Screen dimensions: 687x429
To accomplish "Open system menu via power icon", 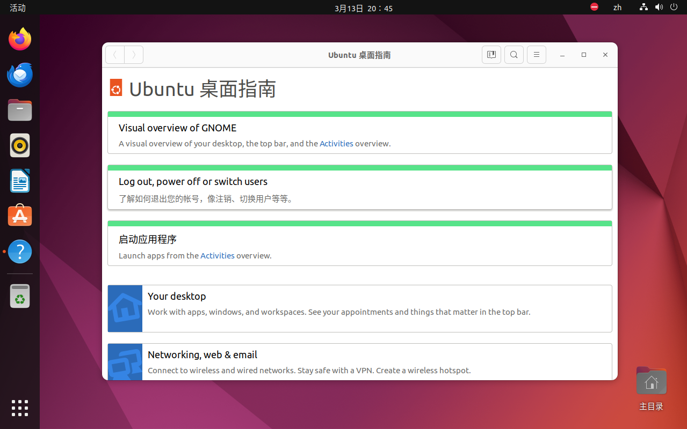I will 674,8.
